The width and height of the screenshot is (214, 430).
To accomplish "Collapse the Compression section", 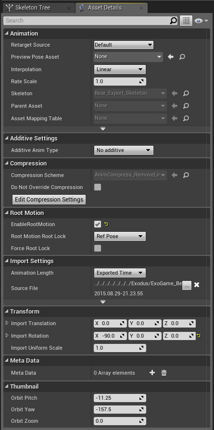I will 6,163.
